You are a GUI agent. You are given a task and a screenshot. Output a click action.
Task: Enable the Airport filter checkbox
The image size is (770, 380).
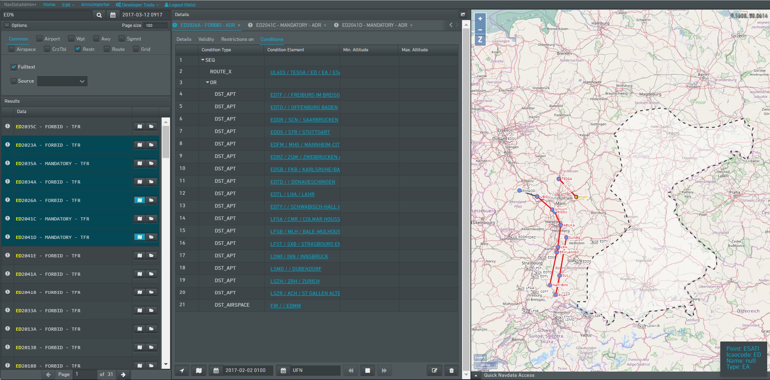39,39
